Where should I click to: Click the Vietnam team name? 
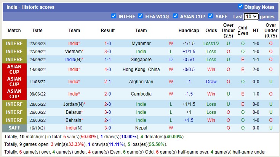pyautogui.click(x=73, y=52)
